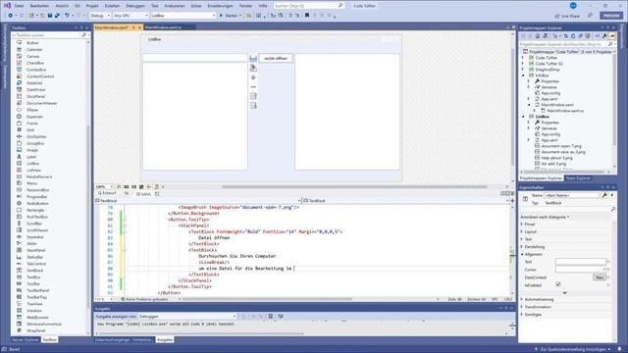The image size is (628, 353).
Task: Click the Live Share button
Action: click(567, 16)
